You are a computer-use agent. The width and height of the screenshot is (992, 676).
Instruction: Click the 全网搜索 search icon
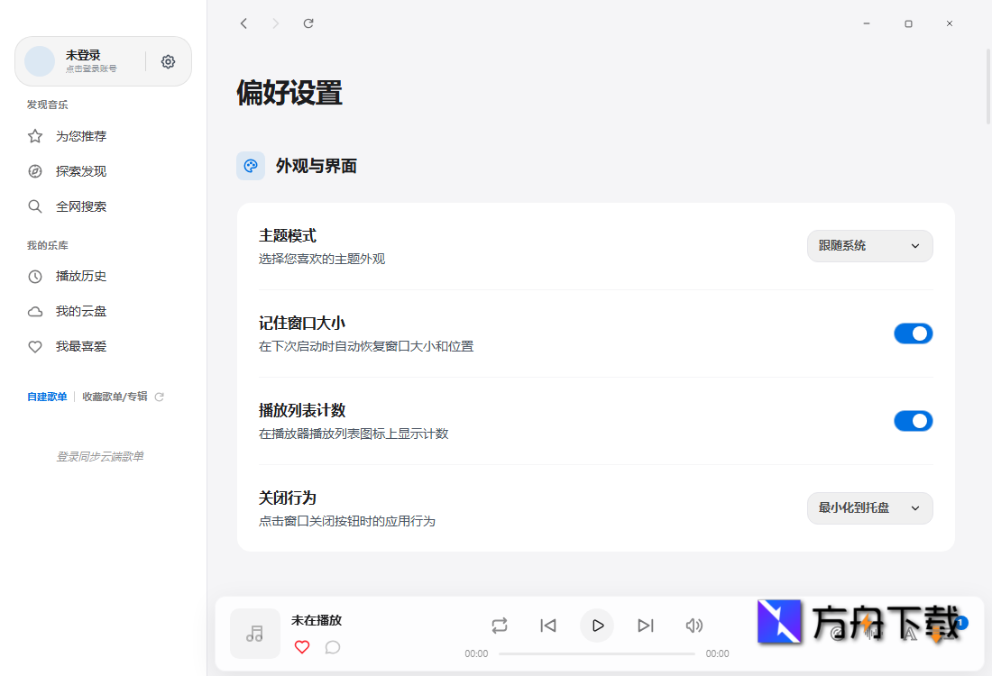point(35,206)
